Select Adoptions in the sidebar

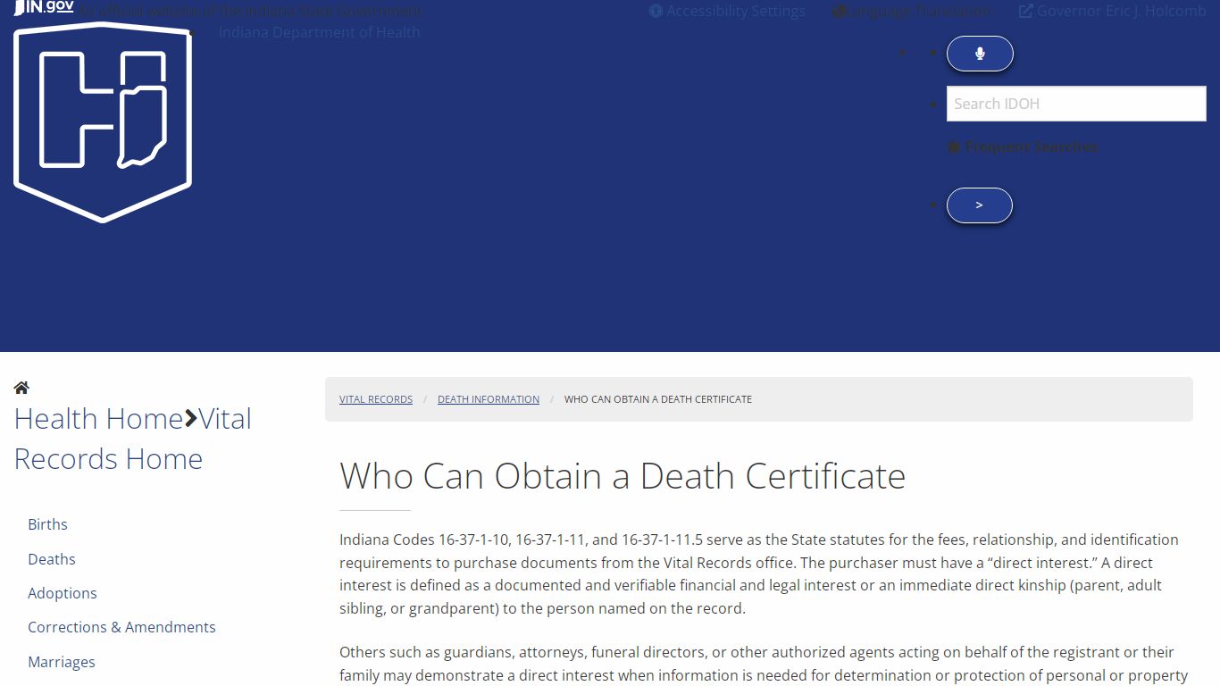click(63, 593)
